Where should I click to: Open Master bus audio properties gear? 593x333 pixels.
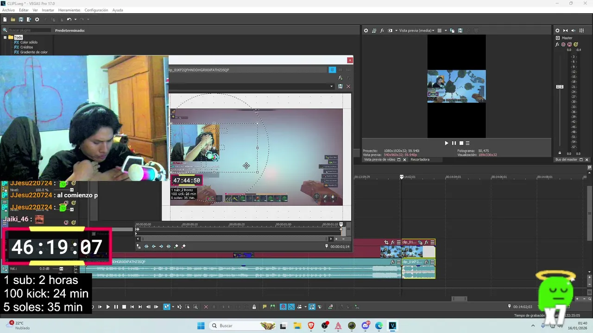point(557,31)
